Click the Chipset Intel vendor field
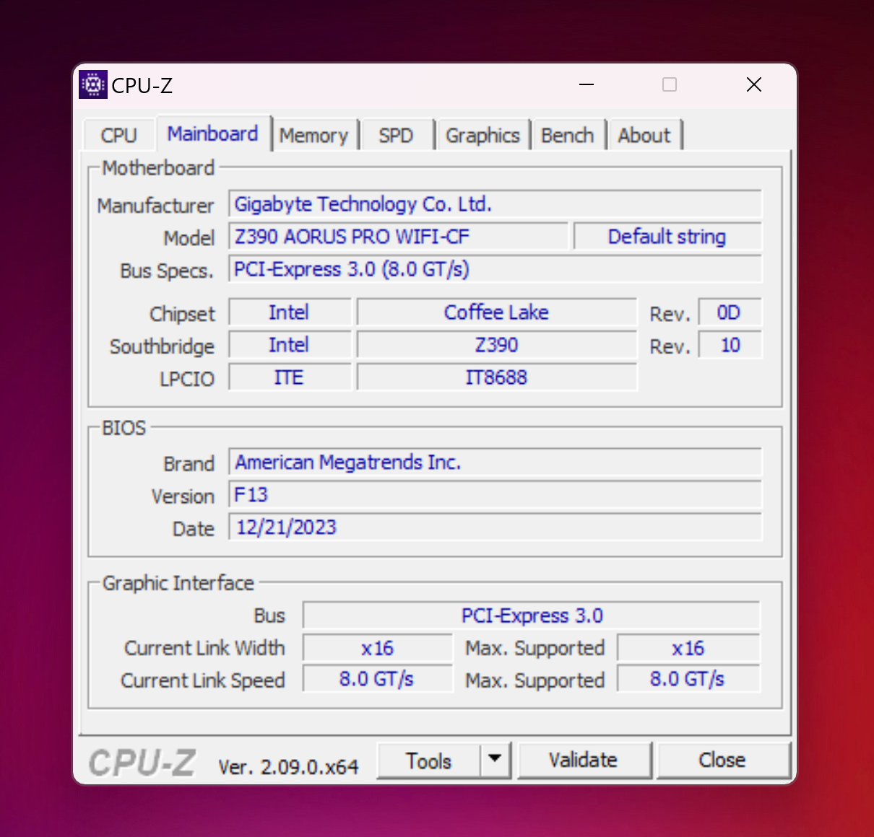This screenshot has width=874, height=837. tap(290, 312)
